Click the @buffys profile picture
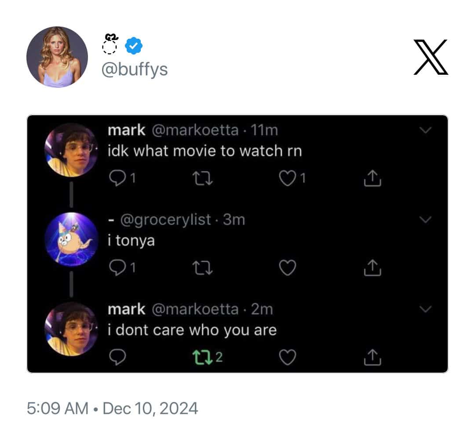The height and width of the screenshot is (443, 475). 57,57
